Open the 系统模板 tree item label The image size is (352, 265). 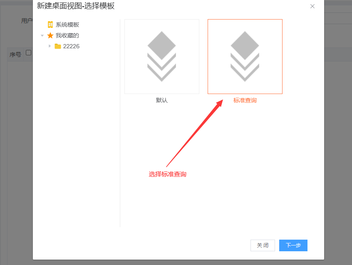(x=67, y=25)
